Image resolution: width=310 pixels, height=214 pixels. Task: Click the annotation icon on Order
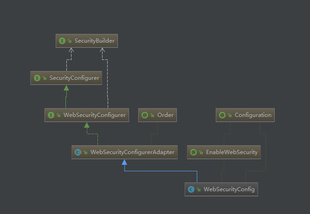145,115
